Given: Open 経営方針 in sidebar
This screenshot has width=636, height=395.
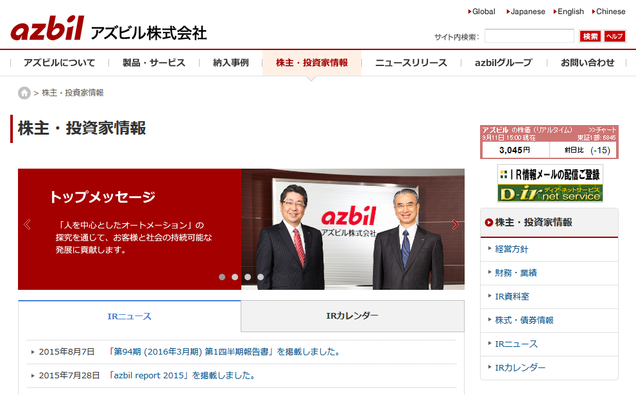Looking at the screenshot, I should point(511,249).
